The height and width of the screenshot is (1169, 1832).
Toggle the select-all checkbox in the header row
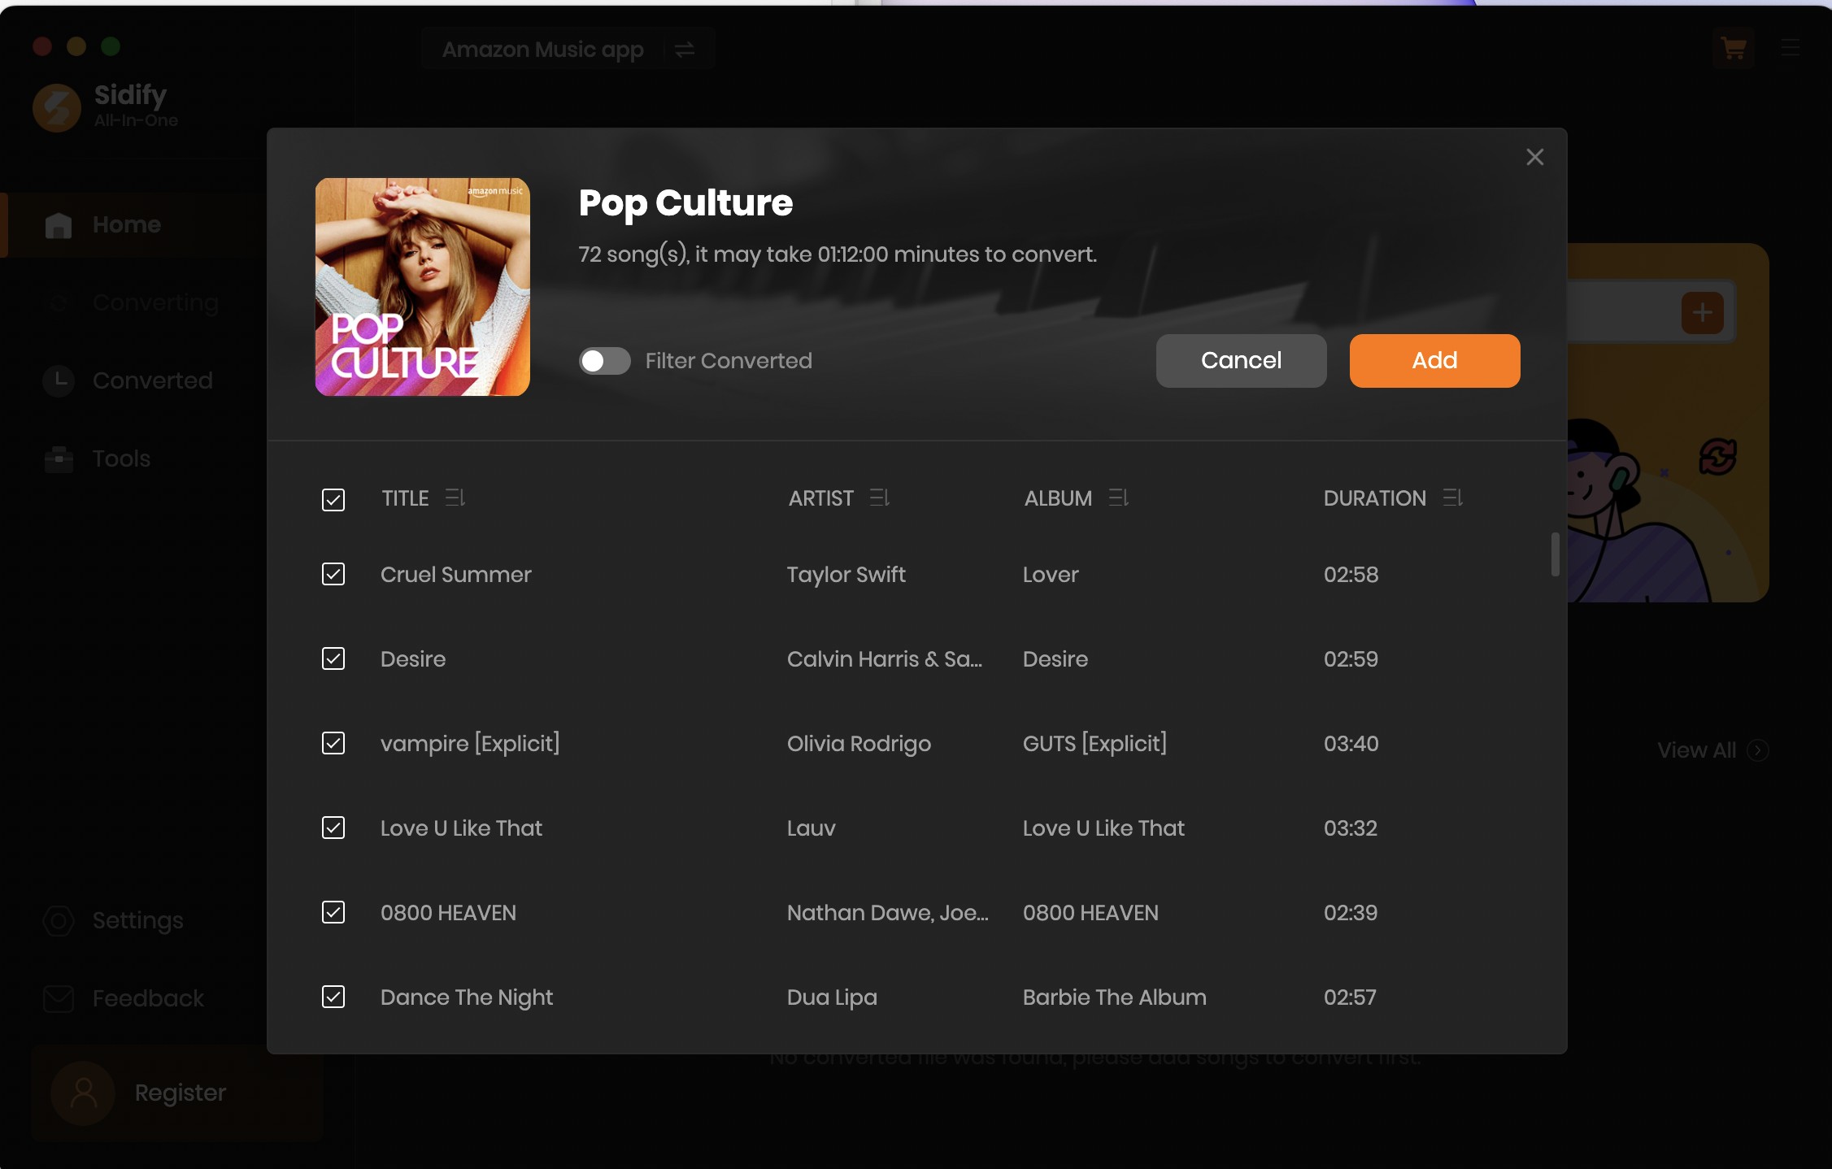click(x=333, y=499)
